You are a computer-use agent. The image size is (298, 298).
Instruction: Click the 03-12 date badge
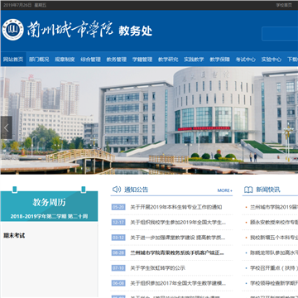click(x=118, y=238)
